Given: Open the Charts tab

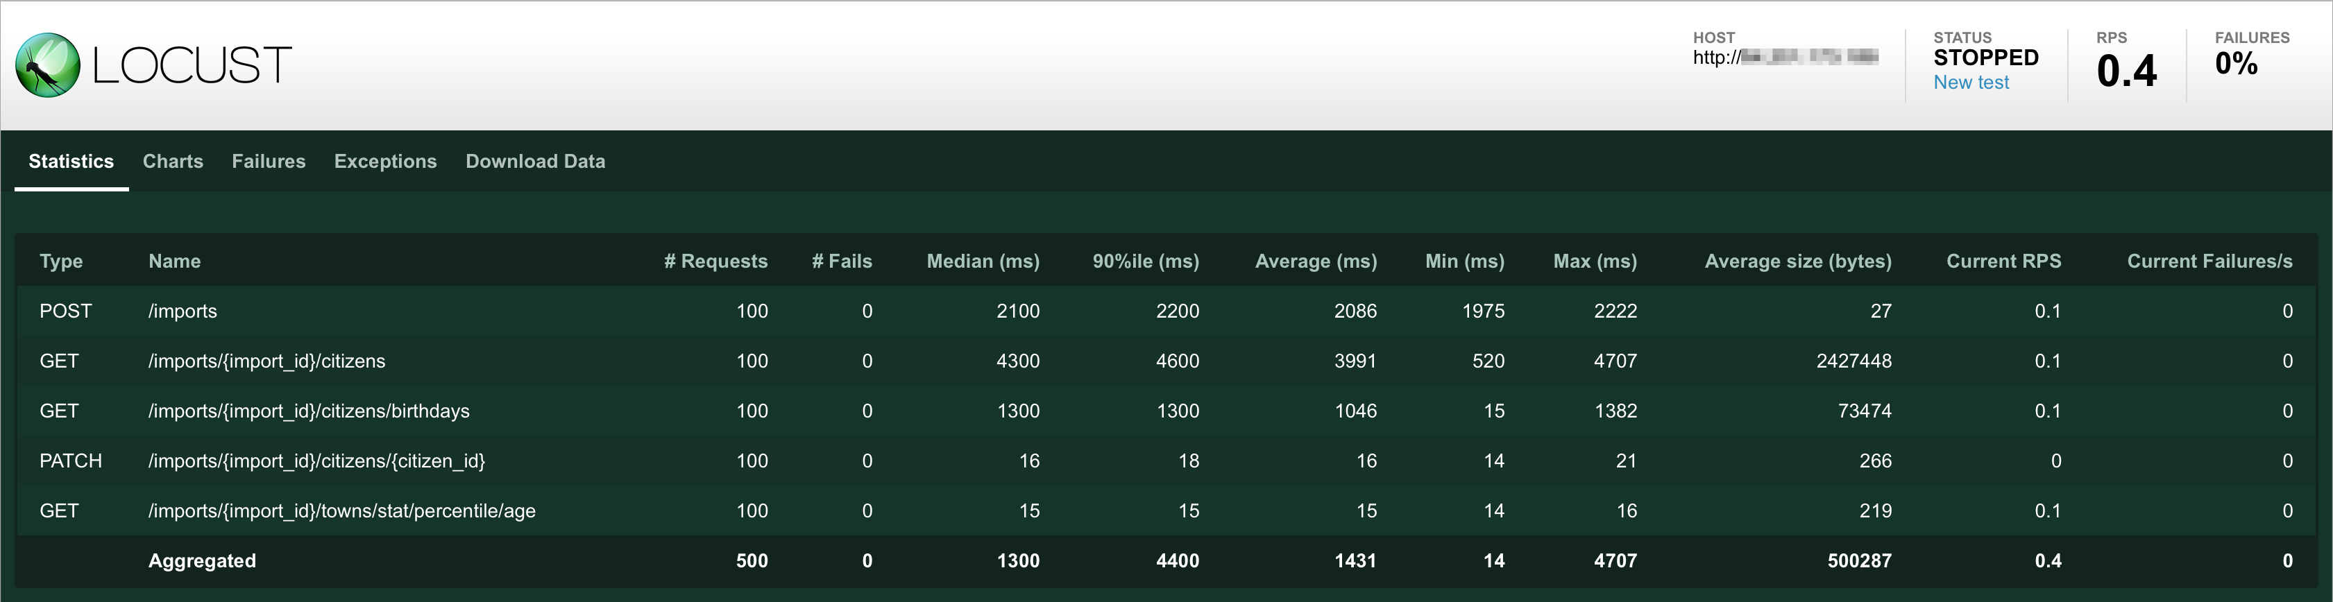Looking at the screenshot, I should click(x=173, y=161).
